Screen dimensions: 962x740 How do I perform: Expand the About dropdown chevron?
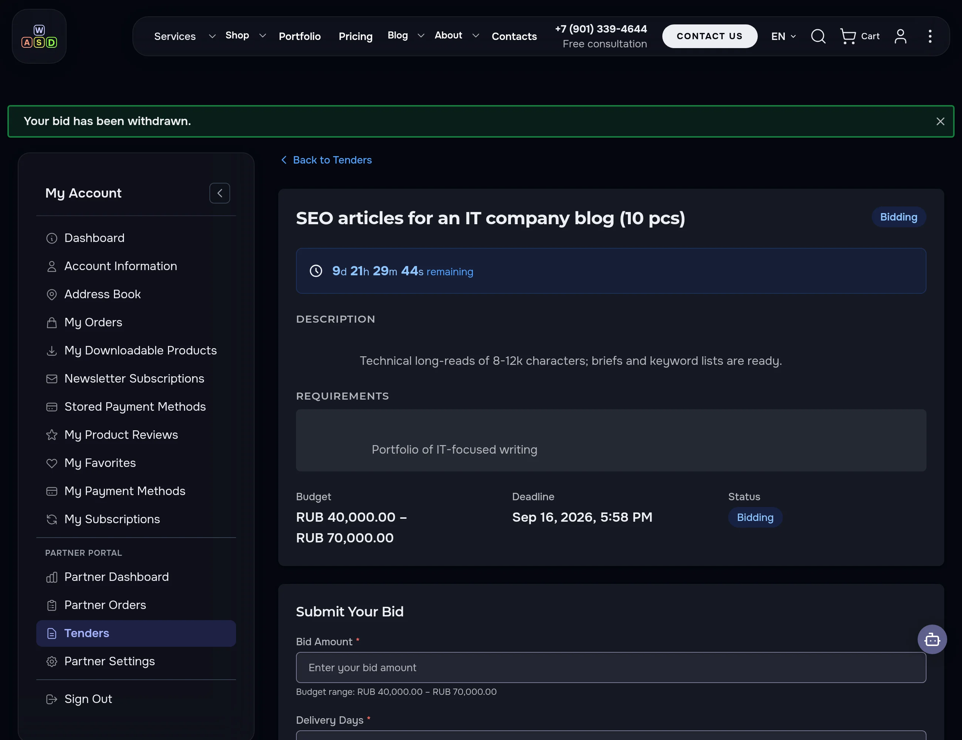475,35
